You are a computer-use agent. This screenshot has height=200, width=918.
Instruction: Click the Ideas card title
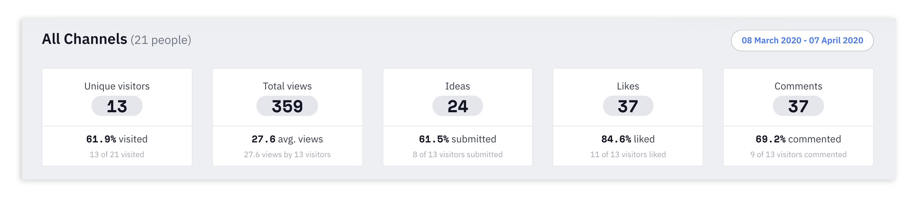458,86
